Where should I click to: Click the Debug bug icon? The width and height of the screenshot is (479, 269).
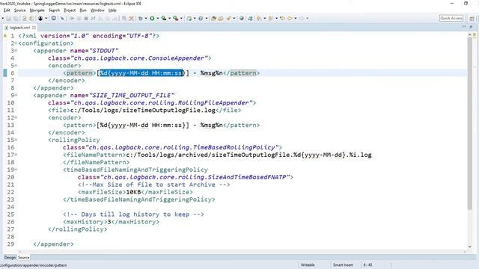tap(141, 18)
